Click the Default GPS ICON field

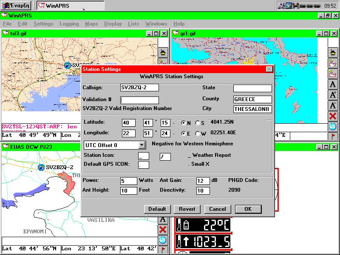point(144,165)
